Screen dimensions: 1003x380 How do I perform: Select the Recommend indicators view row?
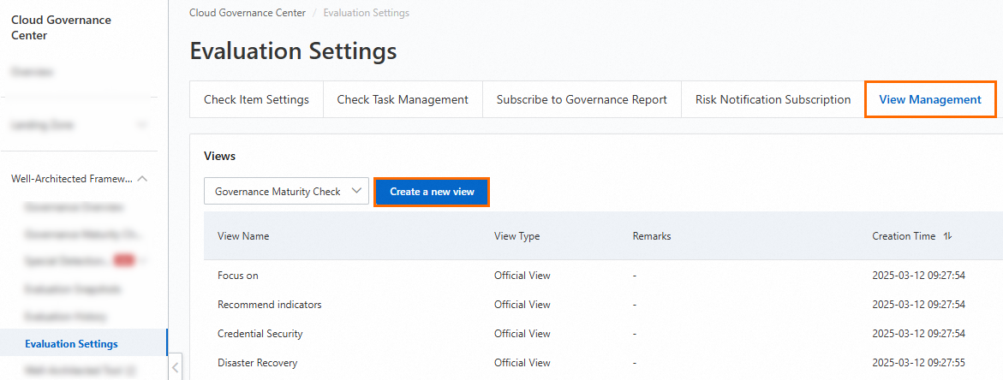[x=270, y=305]
